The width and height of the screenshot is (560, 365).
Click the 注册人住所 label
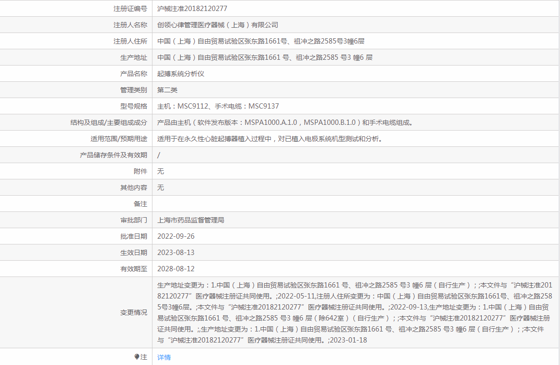130,41
